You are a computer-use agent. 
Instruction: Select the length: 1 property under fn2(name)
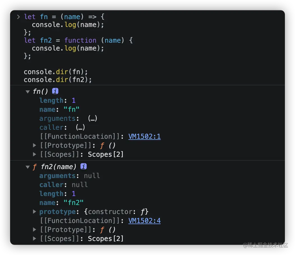(57, 194)
